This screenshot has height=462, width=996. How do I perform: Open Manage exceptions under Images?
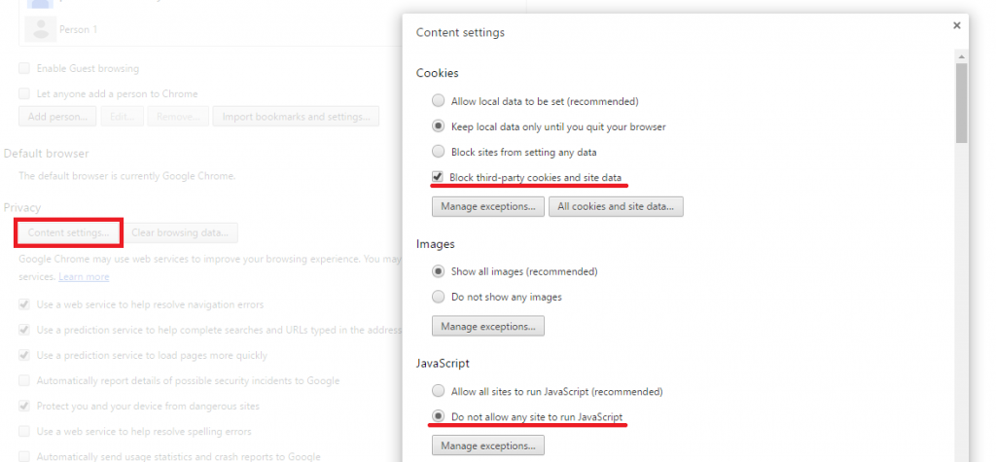[x=488, y=326]
